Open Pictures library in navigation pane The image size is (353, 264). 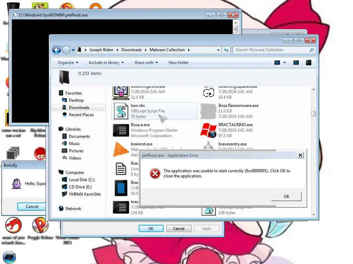76,151
